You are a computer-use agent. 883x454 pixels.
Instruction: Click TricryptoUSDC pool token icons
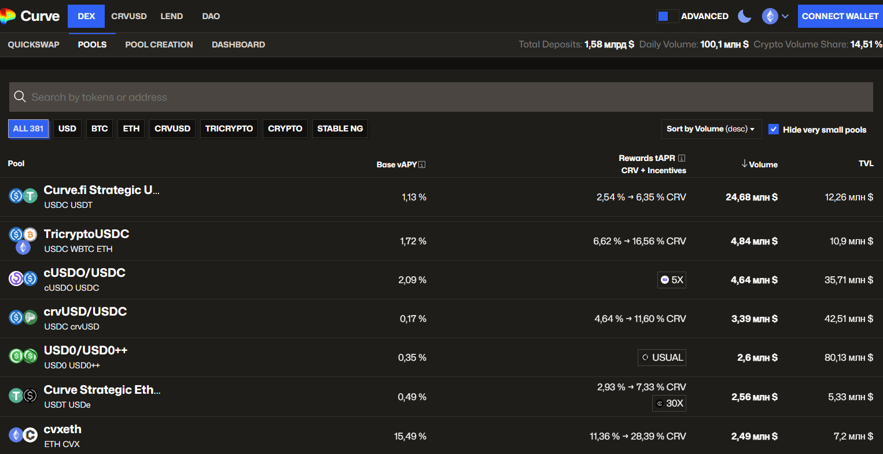23,241
